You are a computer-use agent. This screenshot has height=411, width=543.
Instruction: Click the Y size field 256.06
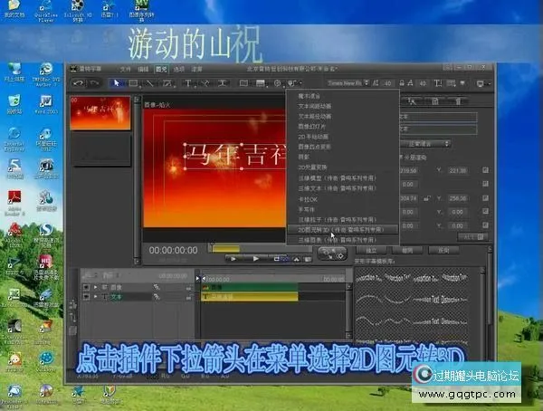(x=458, y=198)
